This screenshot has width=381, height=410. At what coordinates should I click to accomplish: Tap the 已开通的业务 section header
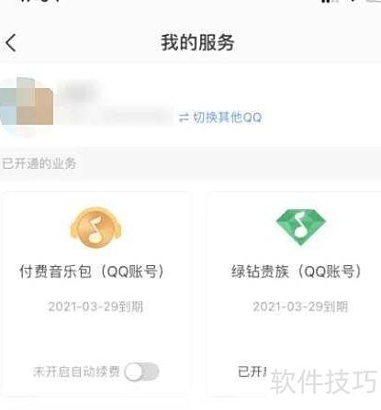[x=39, y=163]
